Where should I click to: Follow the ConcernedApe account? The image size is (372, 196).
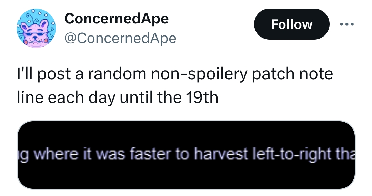(292, 24)
